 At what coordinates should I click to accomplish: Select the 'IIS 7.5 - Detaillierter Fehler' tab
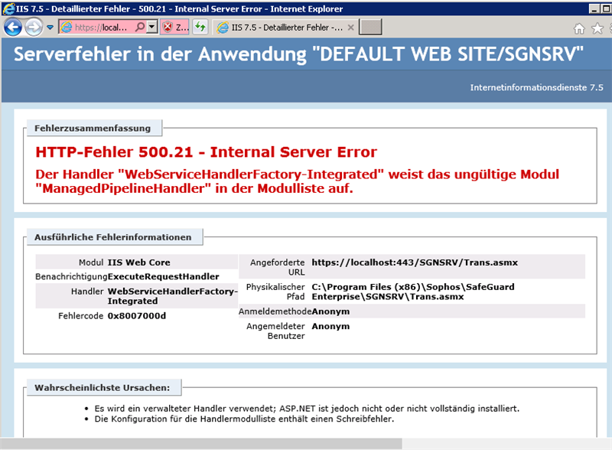pyautogui.click(x=286, y=28)
